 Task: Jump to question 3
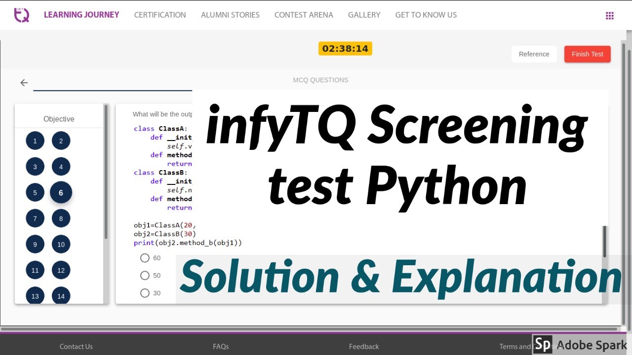click(35, 167)
